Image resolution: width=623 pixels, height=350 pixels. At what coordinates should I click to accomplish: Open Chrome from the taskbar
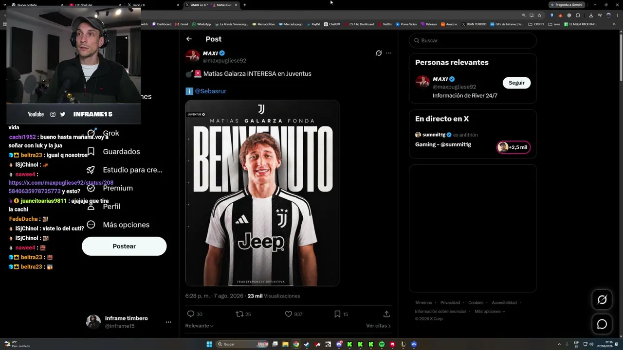[x=296, y=344]
